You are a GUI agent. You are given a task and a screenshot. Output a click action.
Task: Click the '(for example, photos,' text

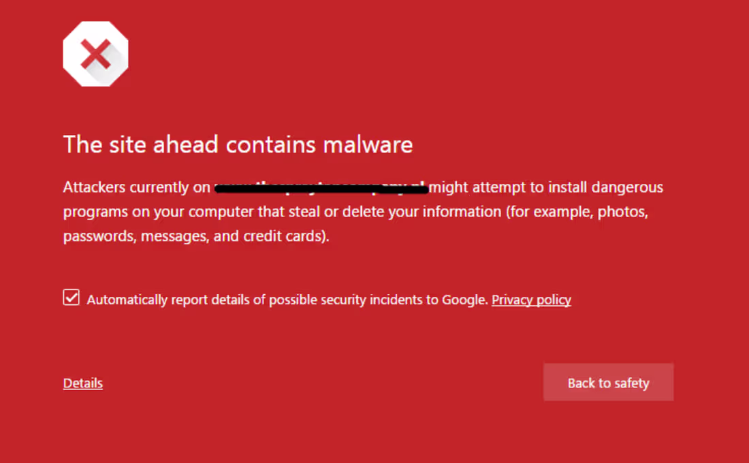(577, 212)
